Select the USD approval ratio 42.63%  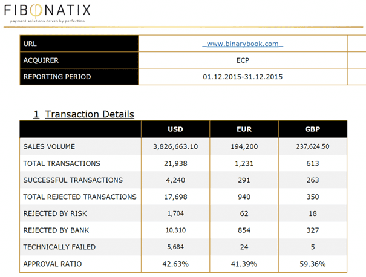tap(175, 264)
